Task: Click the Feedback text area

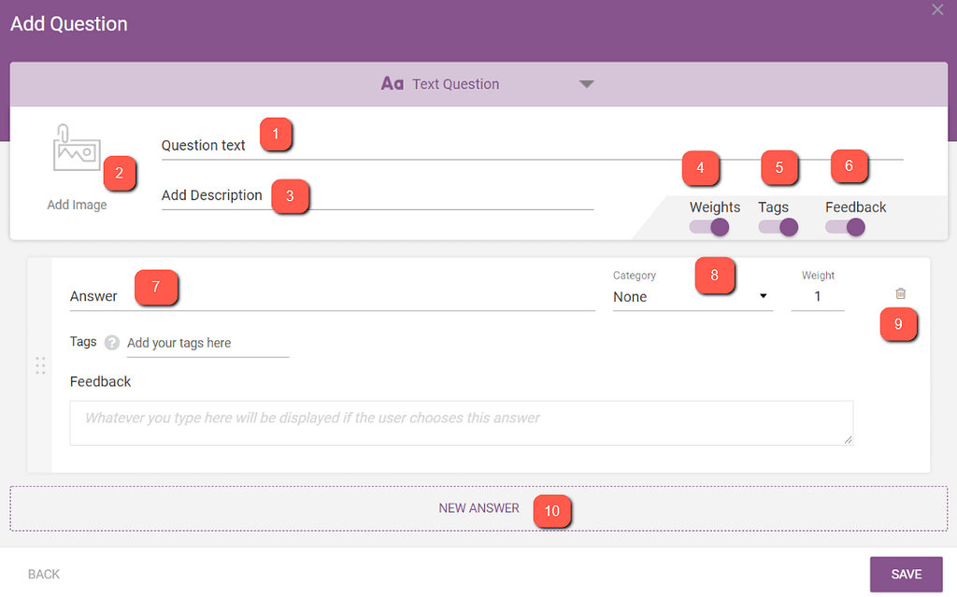Action: tap(461, 422)
